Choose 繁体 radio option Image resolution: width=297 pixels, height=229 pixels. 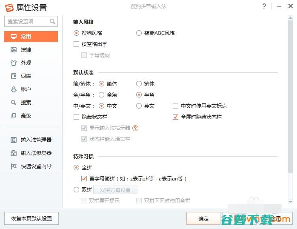139,83
